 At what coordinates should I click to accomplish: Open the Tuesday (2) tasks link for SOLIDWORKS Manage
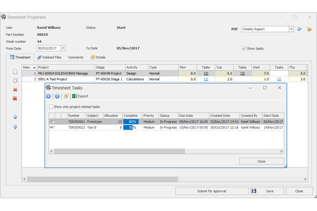tap(243, 73)
